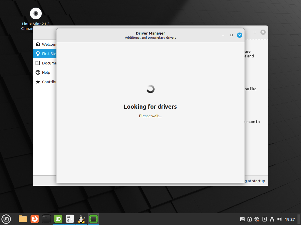Screen dimensions: 301x225
Task: Click the keyboard layout indicator in the tray
Action: pyautogui.click(x=242, y=219)
